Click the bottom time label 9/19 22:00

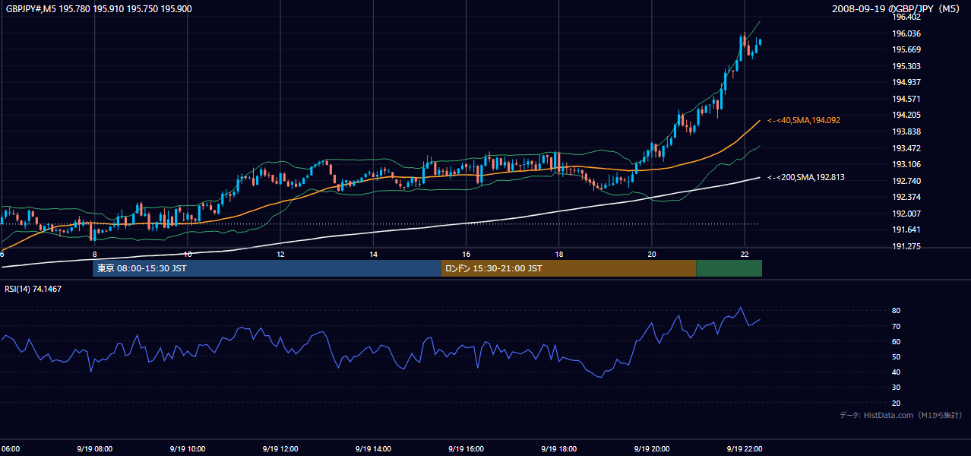click(745, 448)
